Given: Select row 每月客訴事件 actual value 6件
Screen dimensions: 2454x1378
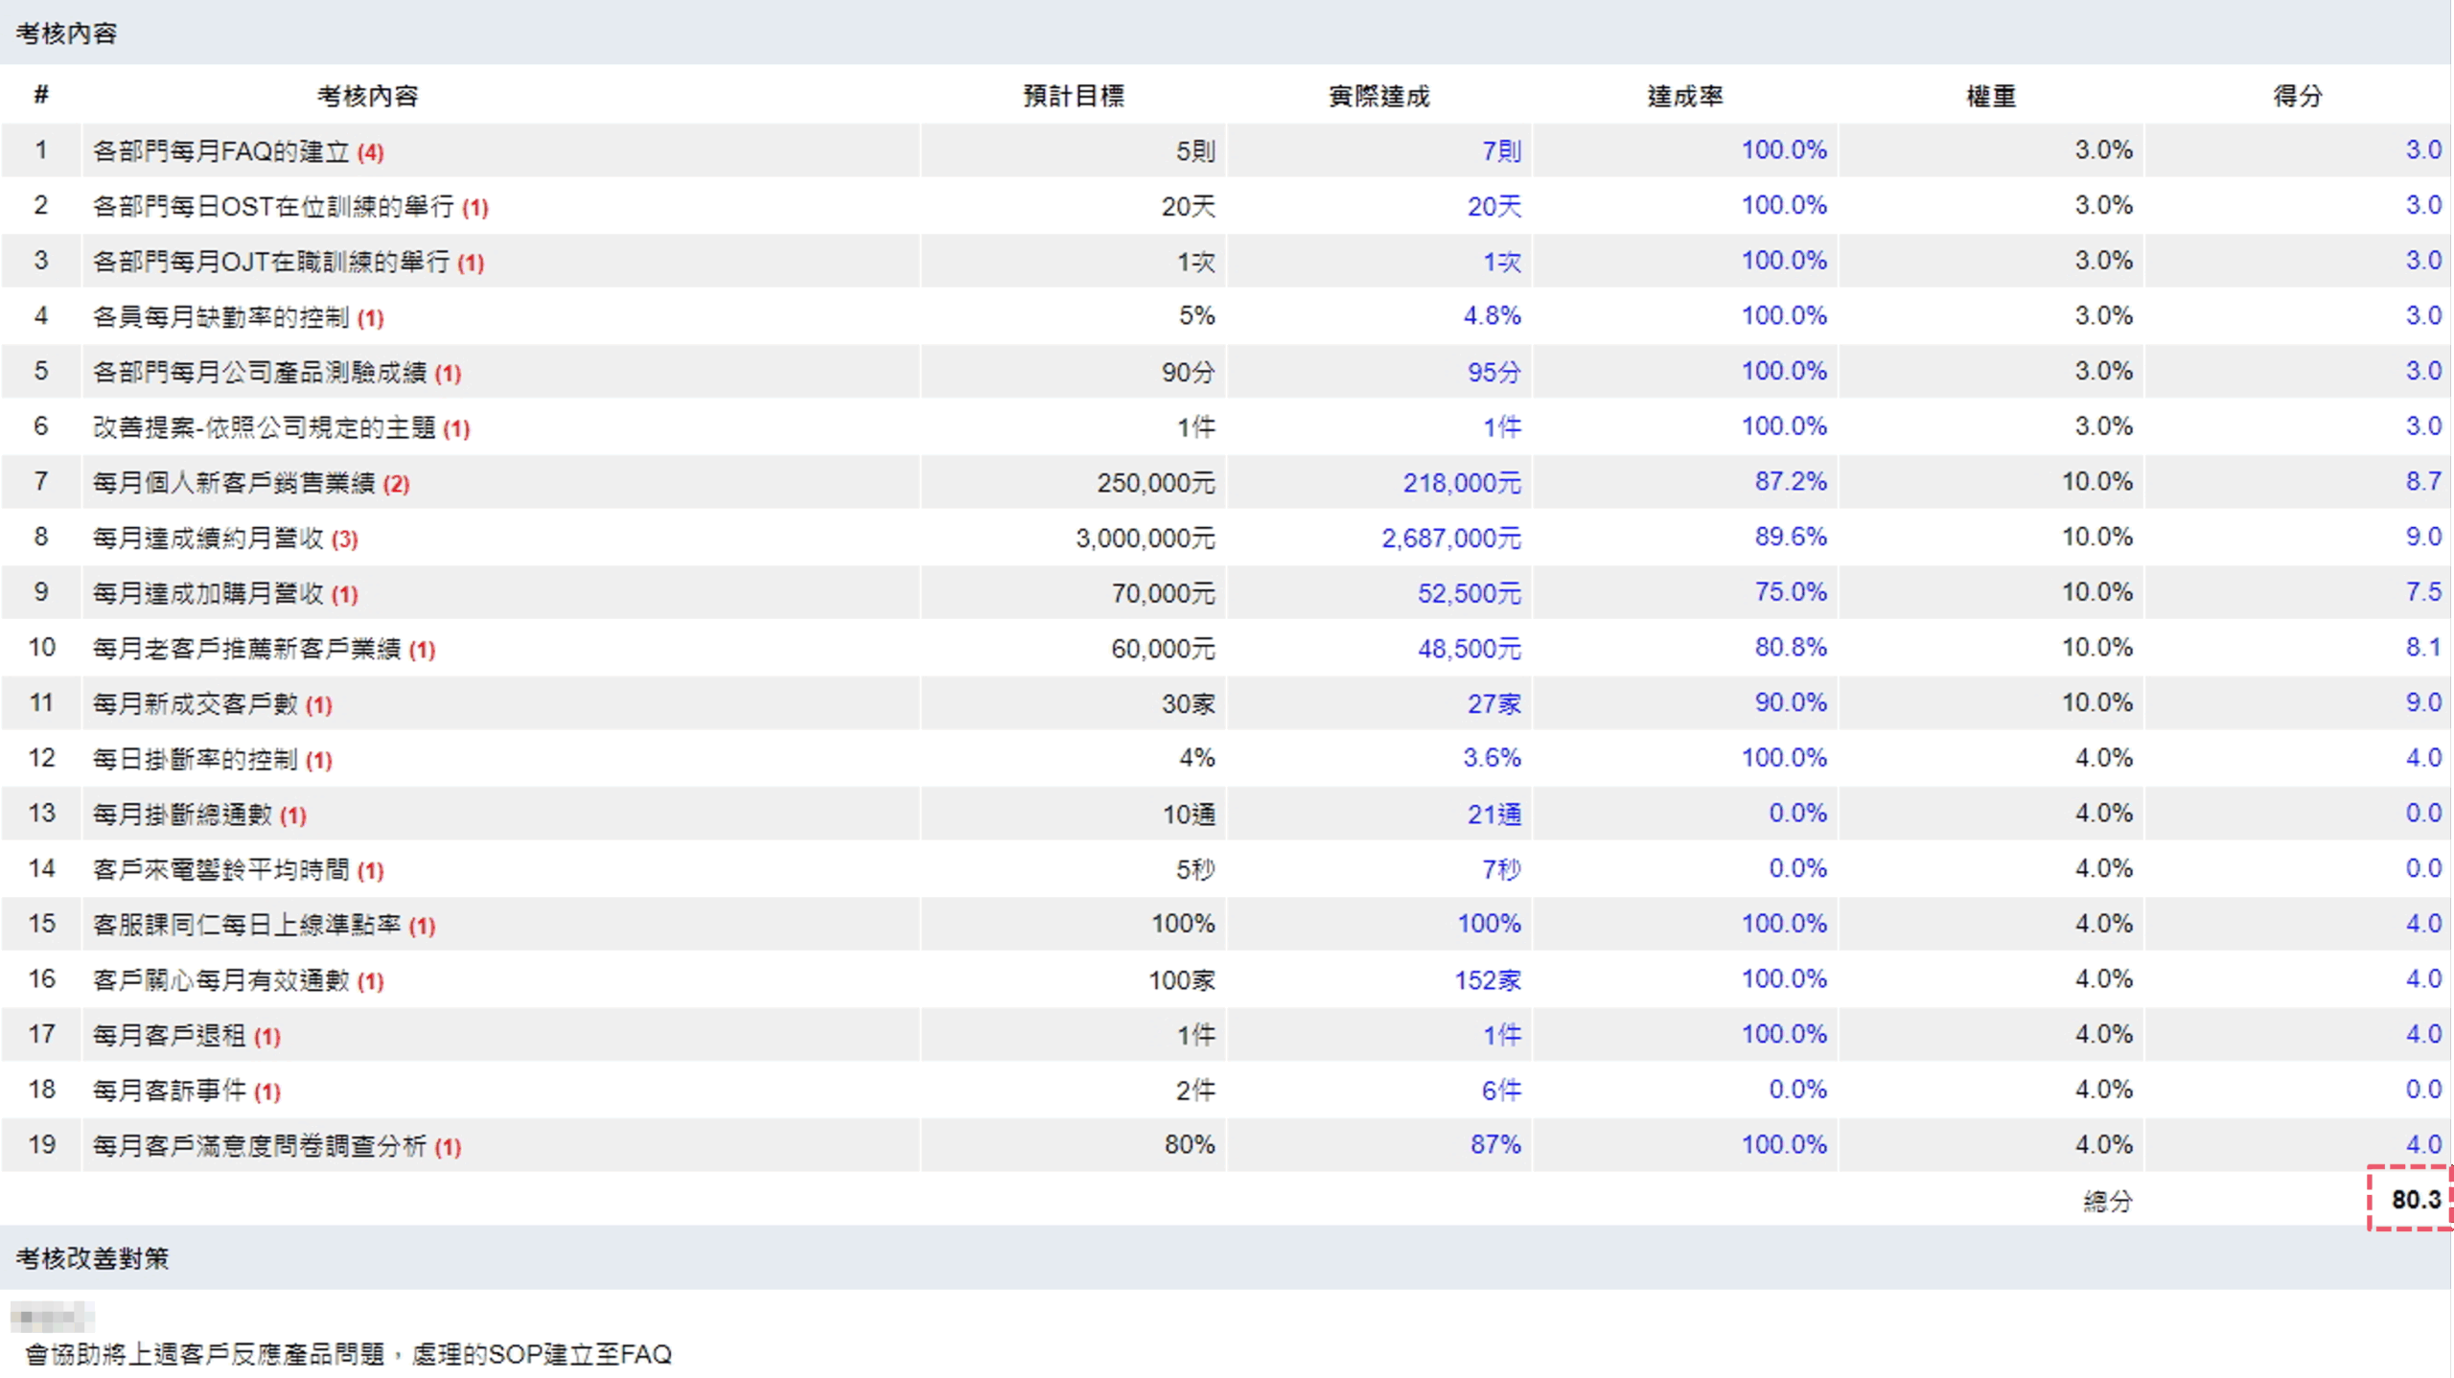Looking at the screenshot, I should 1500,1091.
